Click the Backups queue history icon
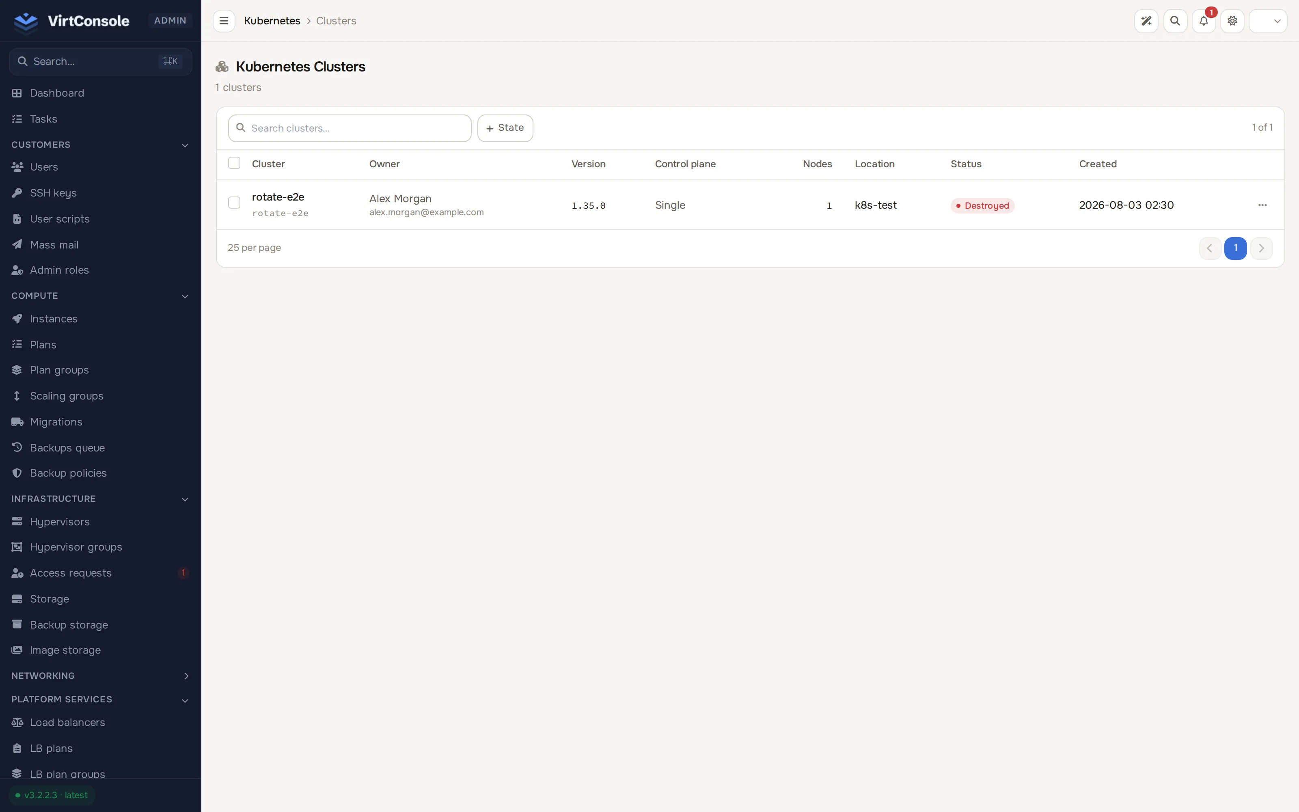 pos(17,447)
